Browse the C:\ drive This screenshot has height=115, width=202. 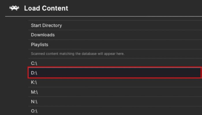34,63
